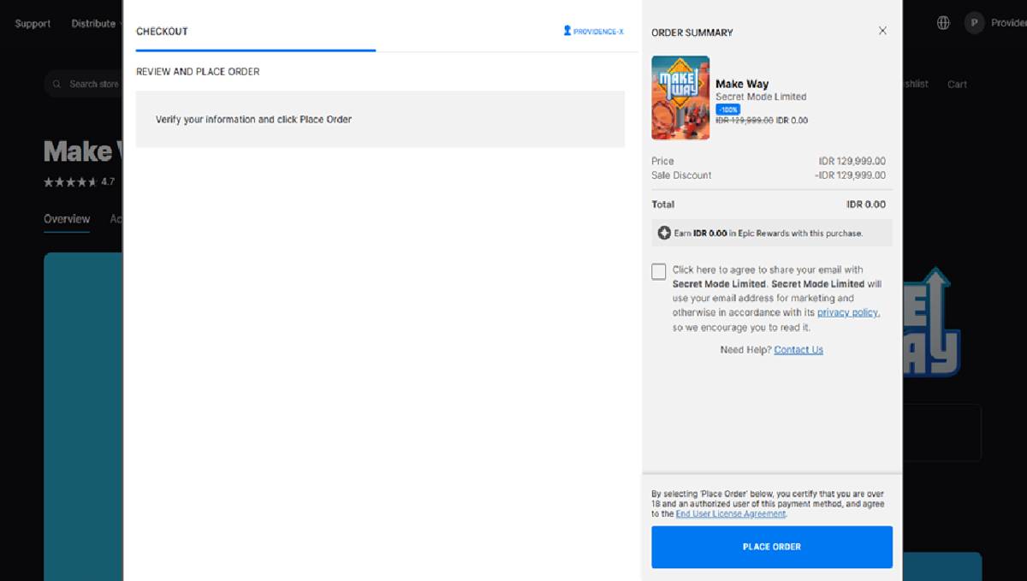Open Support menu in the store header
Viewport: 1027px width, 581px height.
click(x=33, y=23)
